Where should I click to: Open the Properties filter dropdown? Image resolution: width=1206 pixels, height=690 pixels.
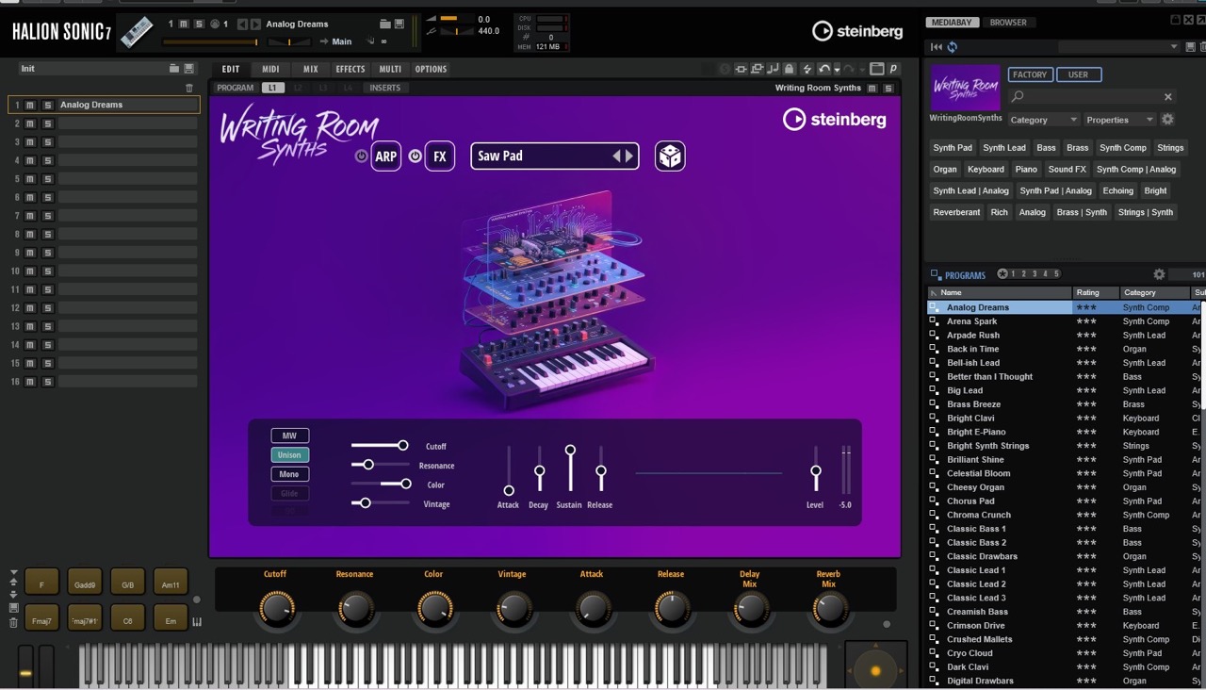[1118, 120]
